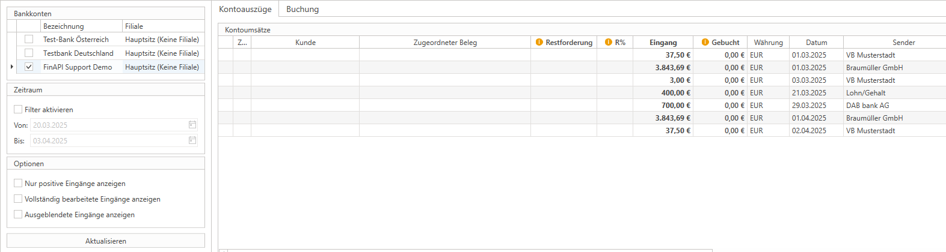Switch to the Buchung tab
This screenshot has height=252, width=946.
(x=303, y=9)
